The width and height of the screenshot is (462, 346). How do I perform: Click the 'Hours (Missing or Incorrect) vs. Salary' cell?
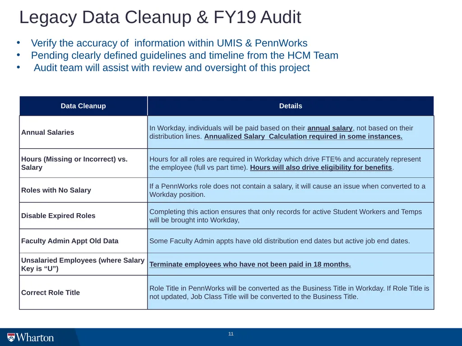[x=83, y=163]
